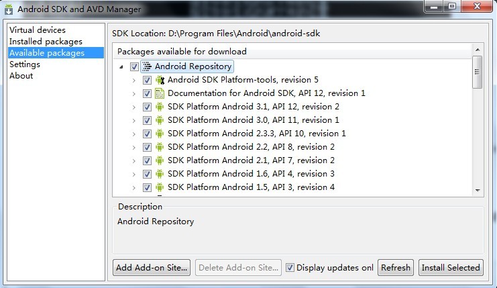Expand SDK Platform Android 2.2 row arrow
The image size is (497, 288).
point(133,148)
